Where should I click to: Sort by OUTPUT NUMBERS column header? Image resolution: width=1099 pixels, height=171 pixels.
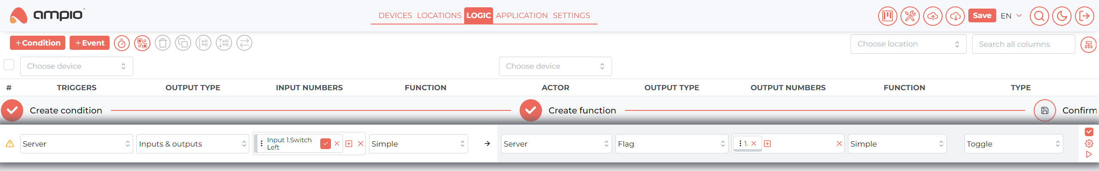pos(788,88)
